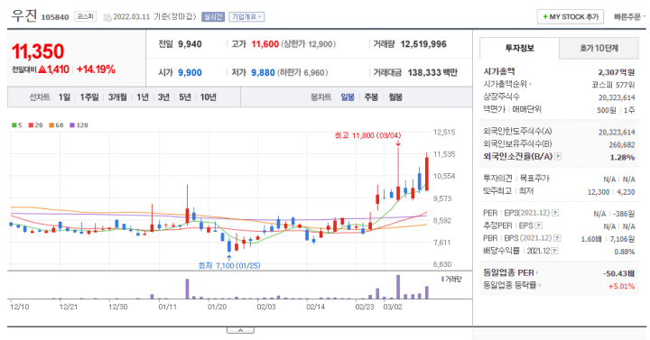
Task: Click the help icon next to 외국인소진율(B/A)
Action: pyautogui.click(x=558, y=157)
